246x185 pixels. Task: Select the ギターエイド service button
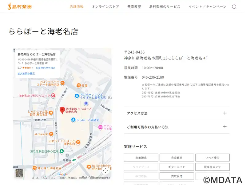[x=177, y=167]
